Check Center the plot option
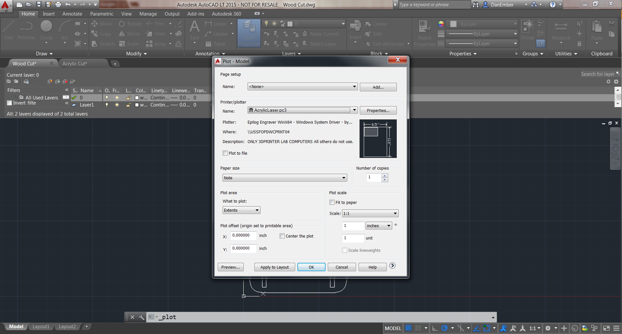 [x=282, y=236]
